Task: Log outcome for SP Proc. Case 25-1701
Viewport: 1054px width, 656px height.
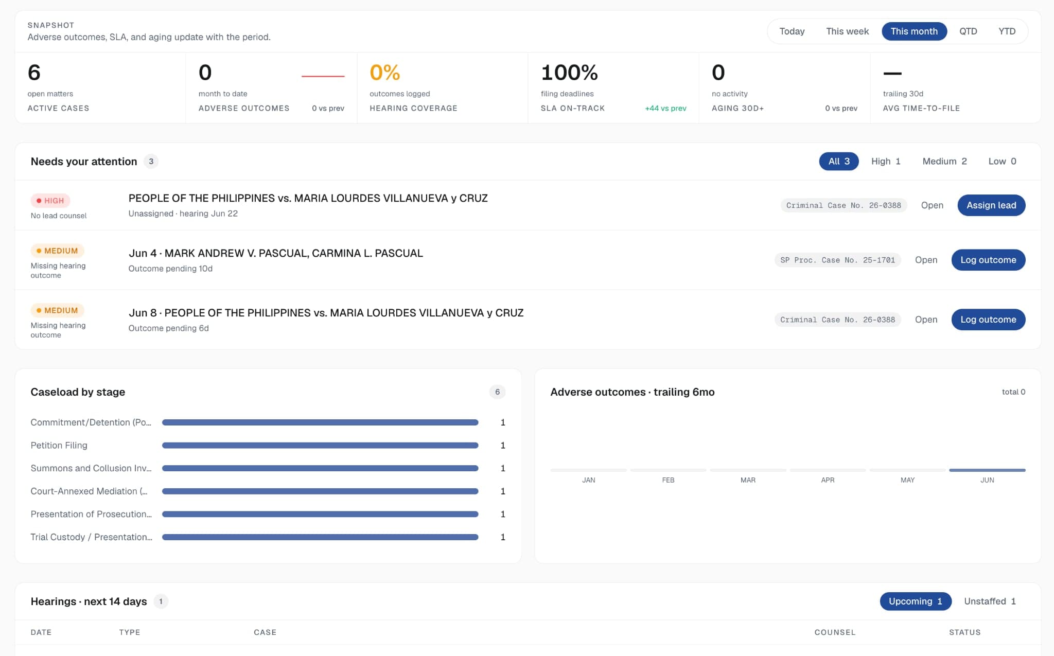Action: pyautogui.click(x=988, y=260)
